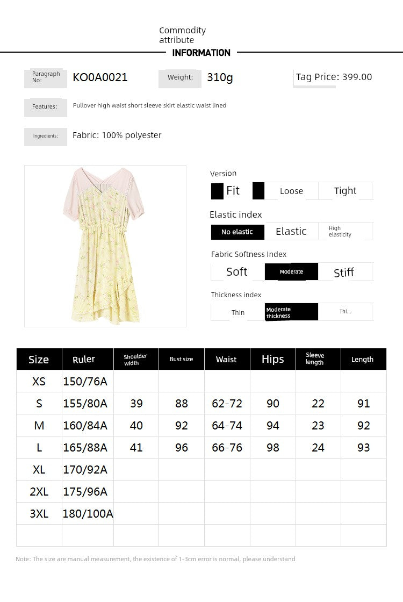Click the length value 93
This screenshot has width=403, height=602.
pos(363,448)
